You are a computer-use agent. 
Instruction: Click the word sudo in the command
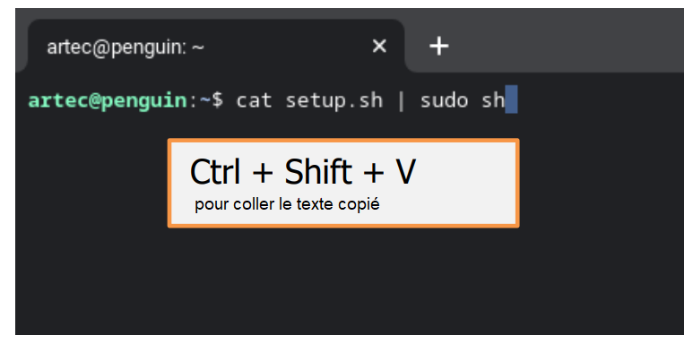tap(444, 100)
